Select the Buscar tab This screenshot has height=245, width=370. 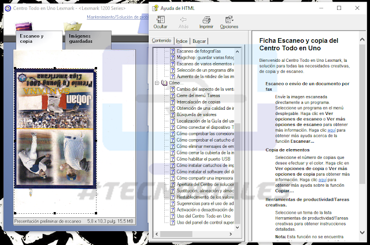pos(199,41)
